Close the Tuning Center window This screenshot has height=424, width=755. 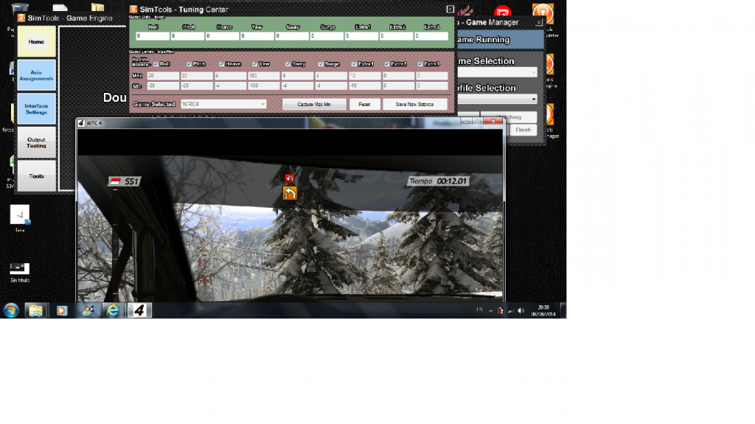[x=450, y=9]
